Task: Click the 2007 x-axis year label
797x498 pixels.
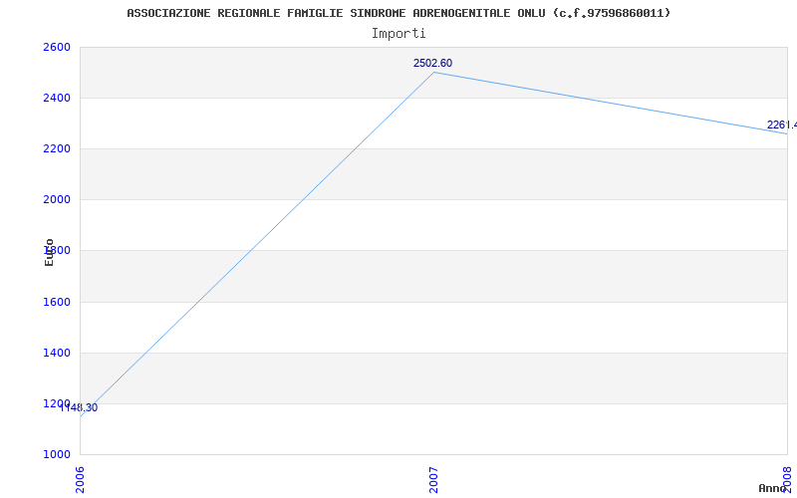Action: point(433,480)
